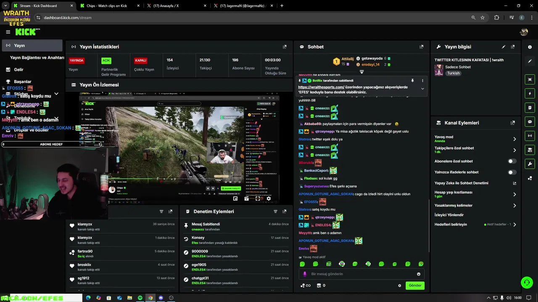
Task: Toggle chat bubble panel icon in right sidebar
Action: click(530, 122)
